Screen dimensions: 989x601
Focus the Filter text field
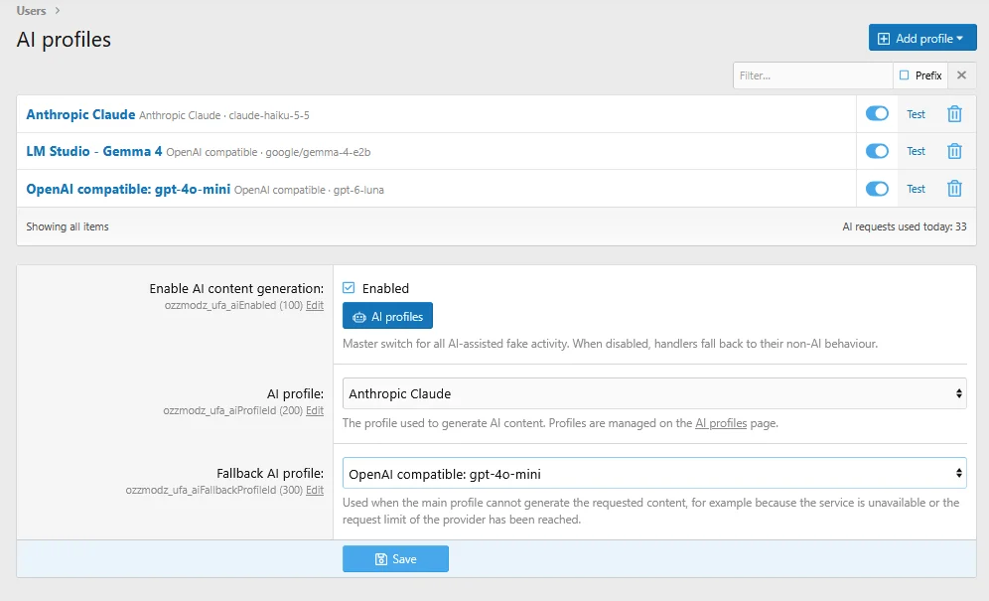812,75
